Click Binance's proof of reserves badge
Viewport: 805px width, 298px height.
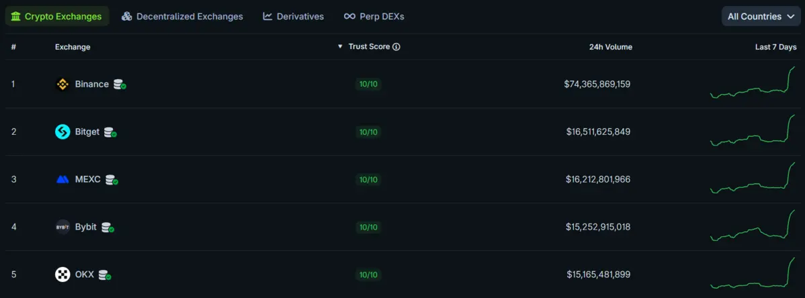tap(120, 85)
